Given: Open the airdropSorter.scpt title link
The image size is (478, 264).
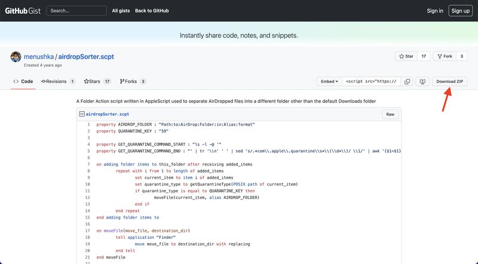Looking at the screenshot, I should pos(86,57).
